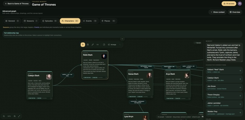Click the add note card icon

(x=104, y=45)
